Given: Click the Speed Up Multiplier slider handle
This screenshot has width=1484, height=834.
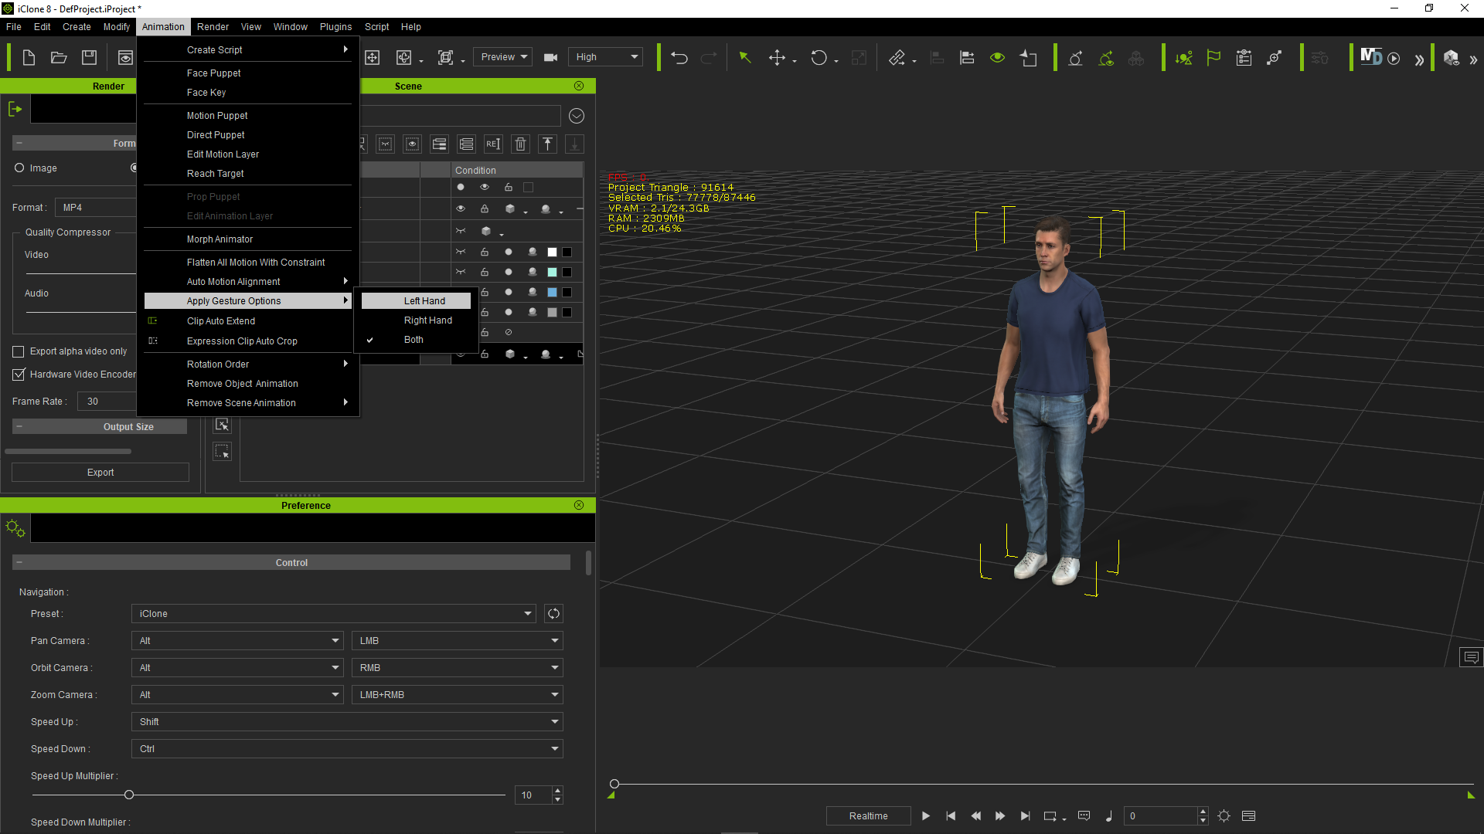Looking at the screenshot, I should (x=129, y=795).
